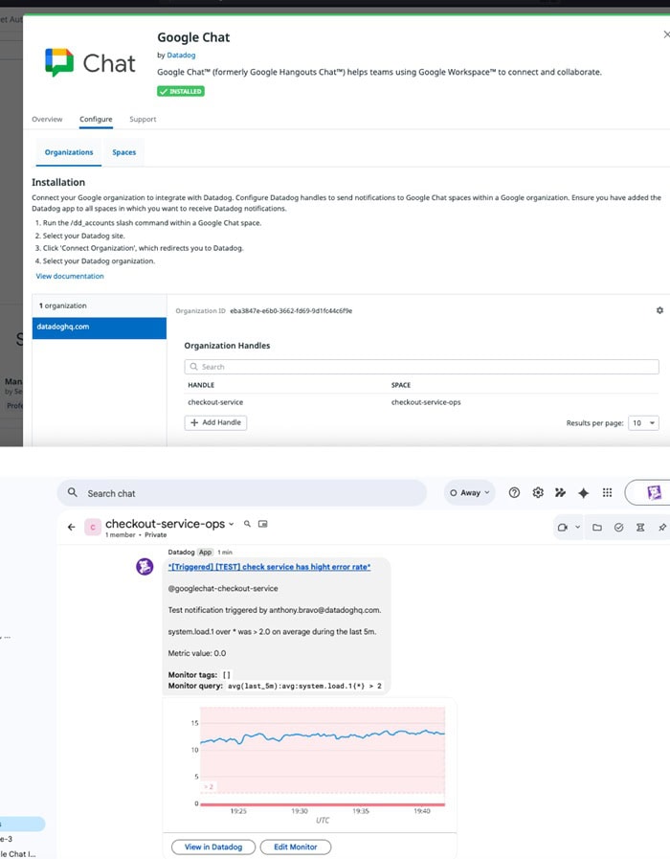Select the datadoghq.com organization
Screen dimensions: 670x859
tap(100, 328)
